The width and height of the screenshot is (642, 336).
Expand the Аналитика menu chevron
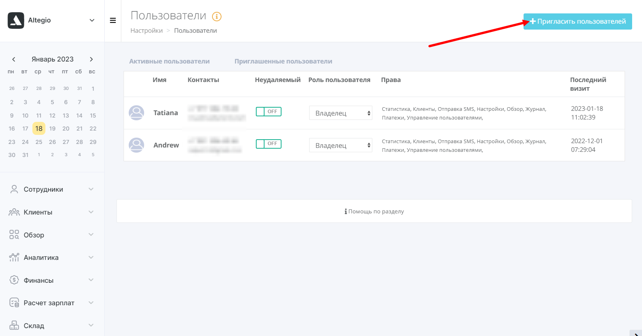tap(91, 258)
